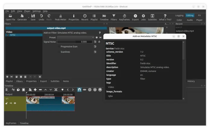Viewport: 211px width, 131px height.
Task: Adjust the Signal Noise slider
Action: pos(75,42)
